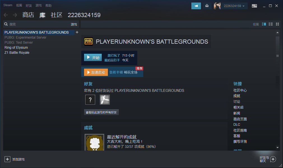The height and width of the screenshot is (168, 283).
Task: Select Z1 Battle Royale
Action: tap(17, 53)
